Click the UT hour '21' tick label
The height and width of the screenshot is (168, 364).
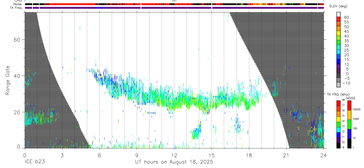286,155
